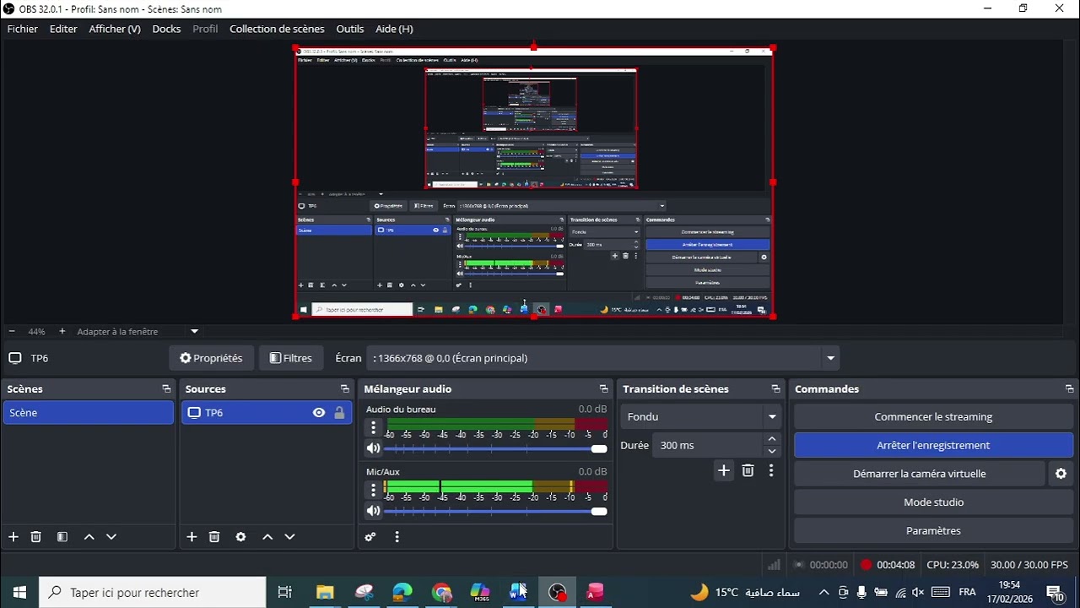Pop out the Scènes dock panel
The height and width of the screenshot is (608, 1080).
[166, 389]
